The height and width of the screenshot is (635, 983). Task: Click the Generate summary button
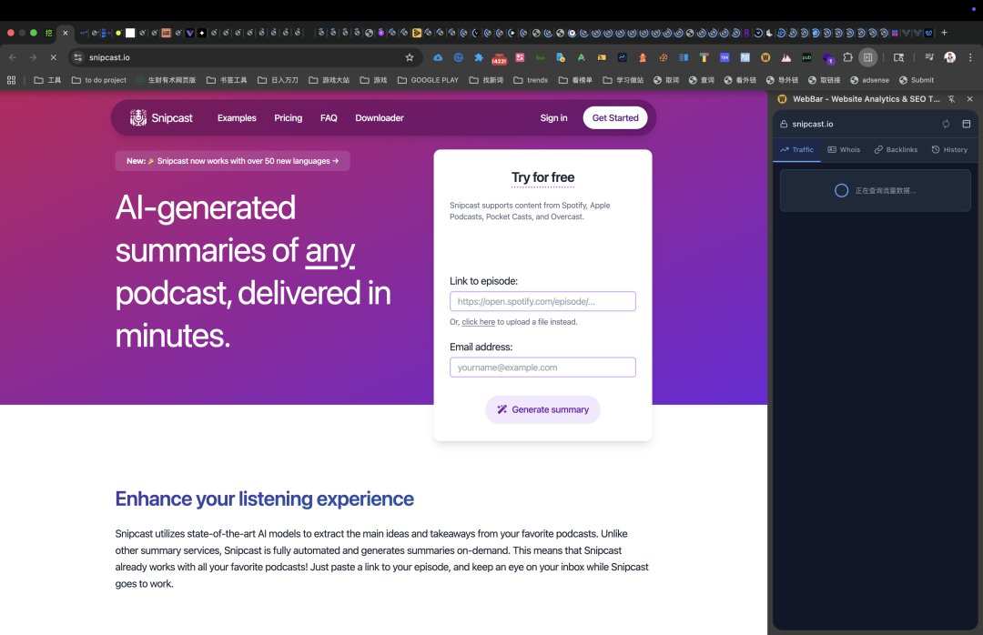[542, 409]
